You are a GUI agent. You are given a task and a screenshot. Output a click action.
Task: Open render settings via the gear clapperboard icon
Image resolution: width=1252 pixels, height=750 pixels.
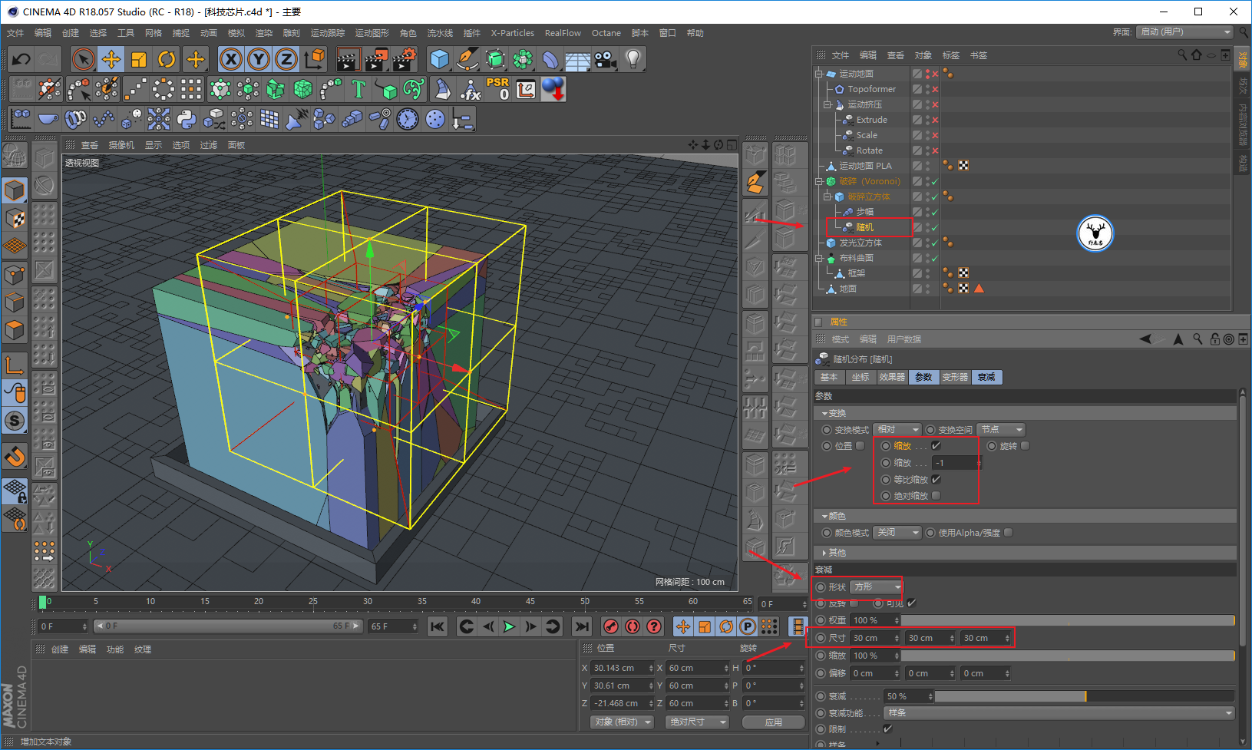[x=405, y=59]
